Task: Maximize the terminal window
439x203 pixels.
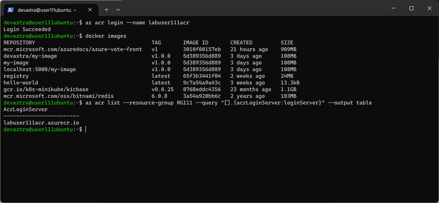Action: point(411,8)
